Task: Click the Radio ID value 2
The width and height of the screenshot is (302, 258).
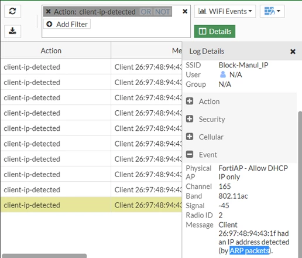Action: tap(221, 215)
